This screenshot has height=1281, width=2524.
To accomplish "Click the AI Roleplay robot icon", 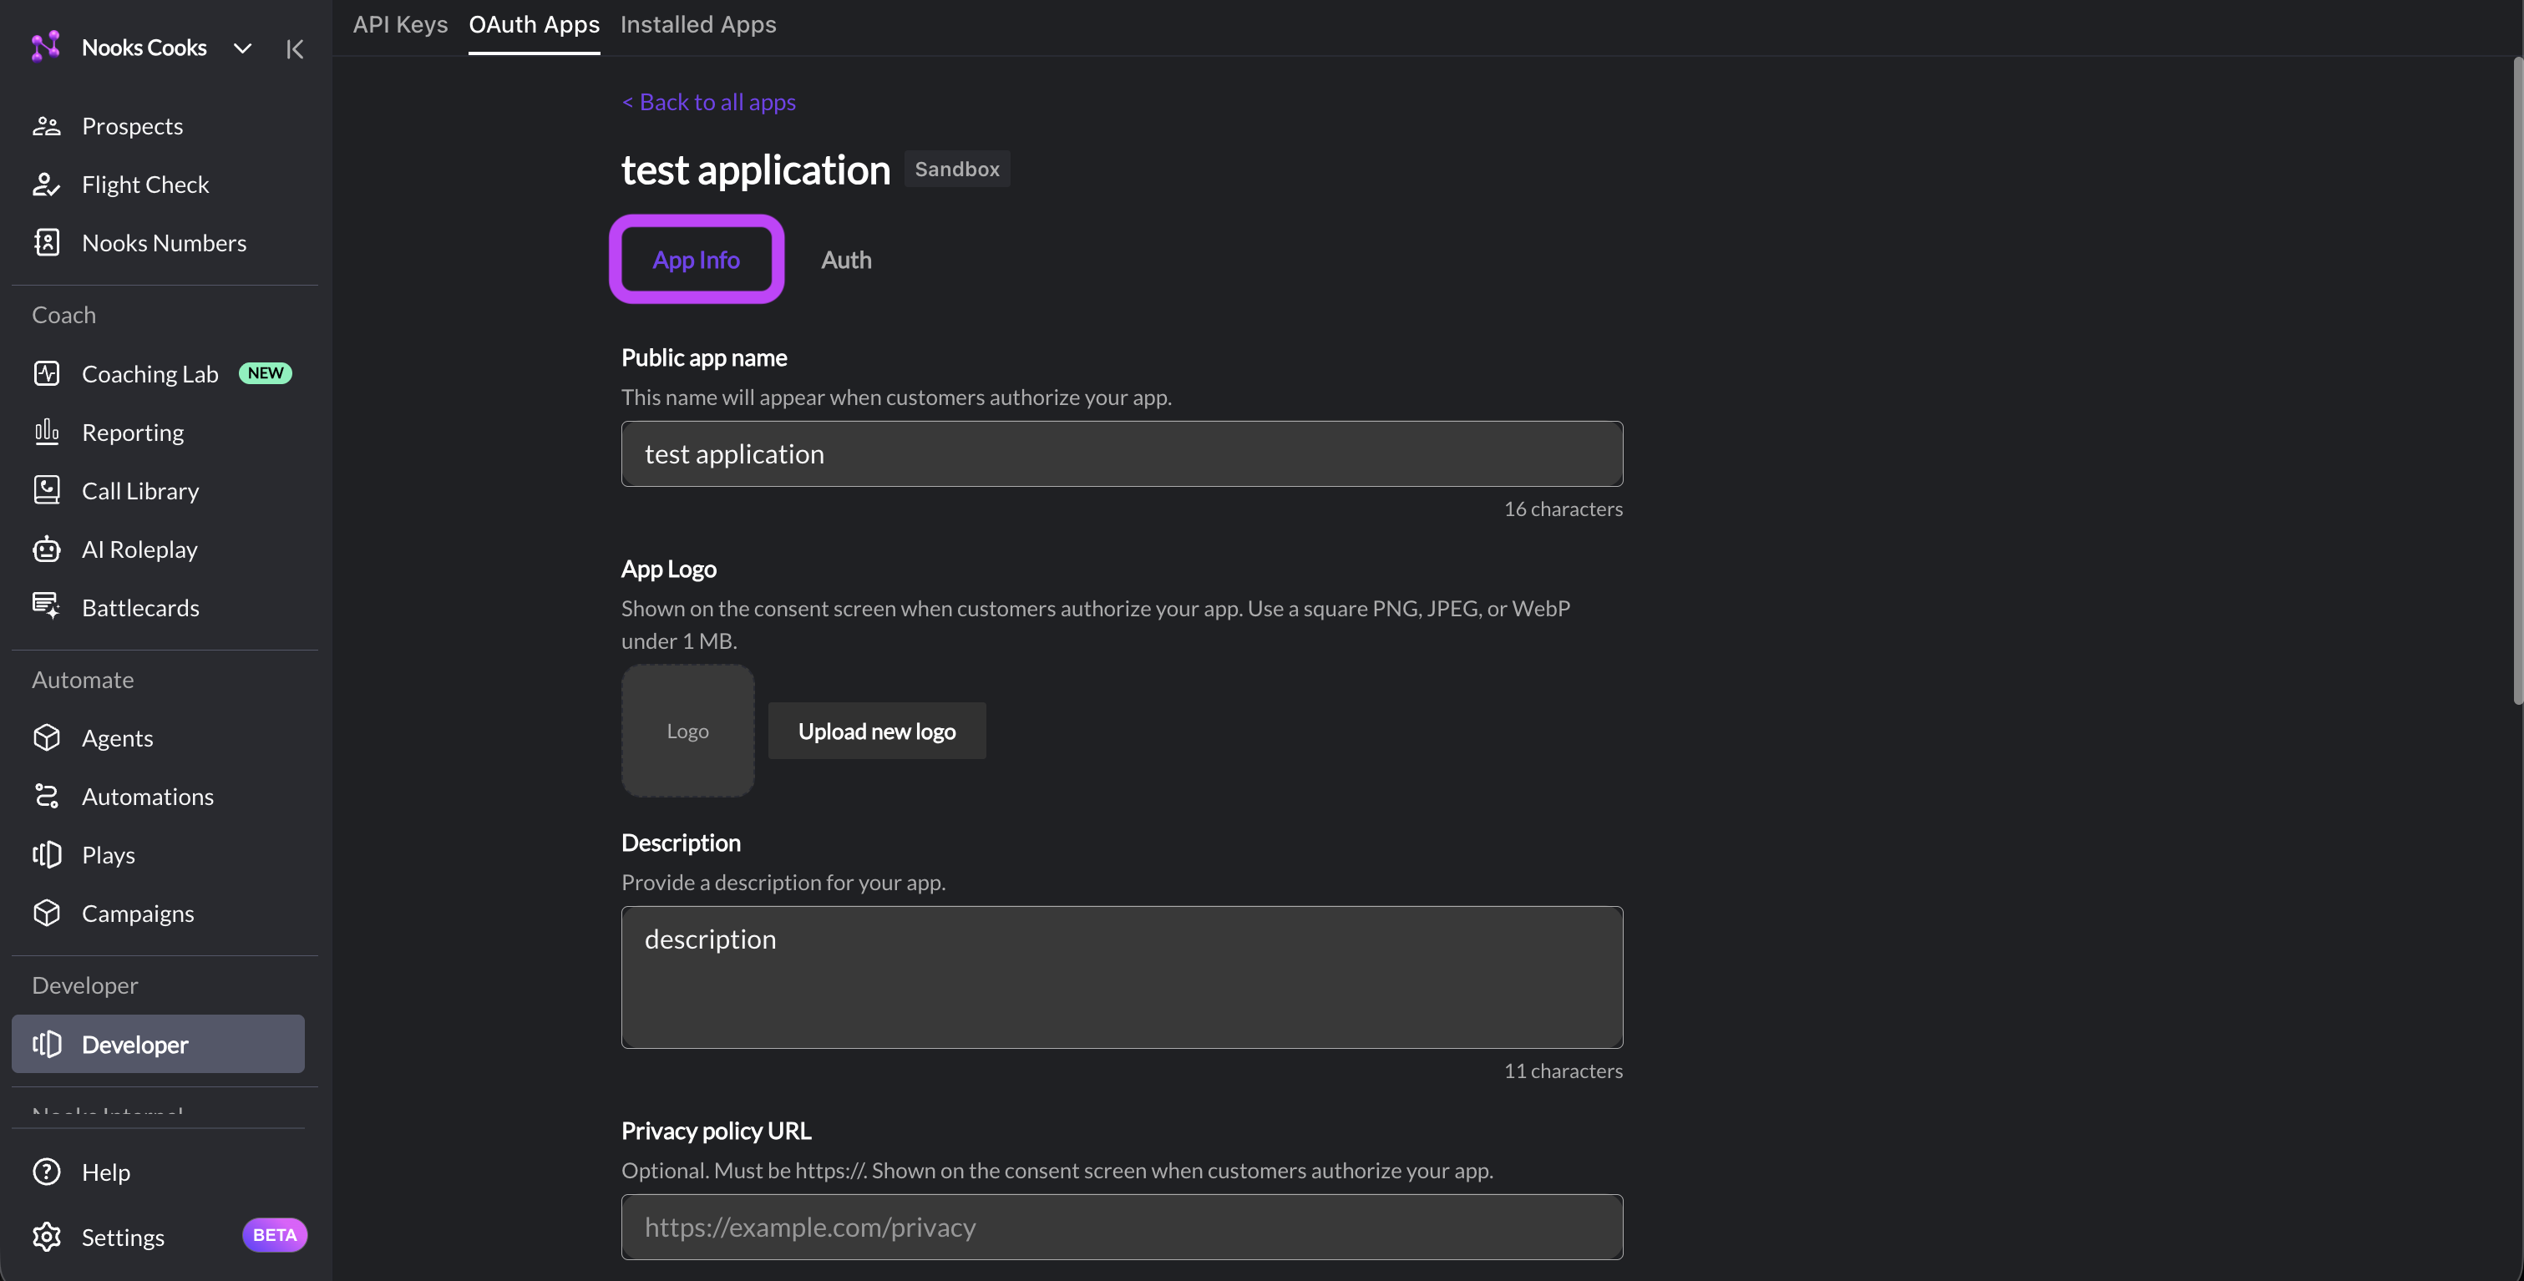I will (46, 549).
